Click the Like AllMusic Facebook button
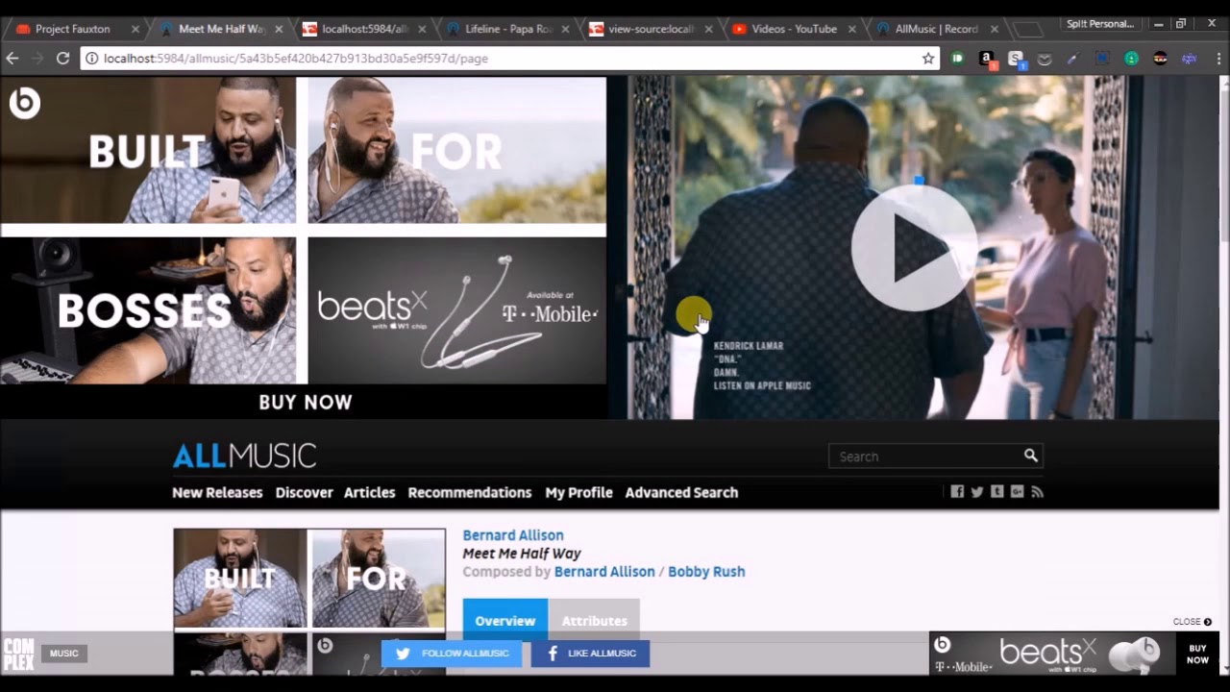The width and height of the screenshot is (1230, 692). (x=591, y=654)
